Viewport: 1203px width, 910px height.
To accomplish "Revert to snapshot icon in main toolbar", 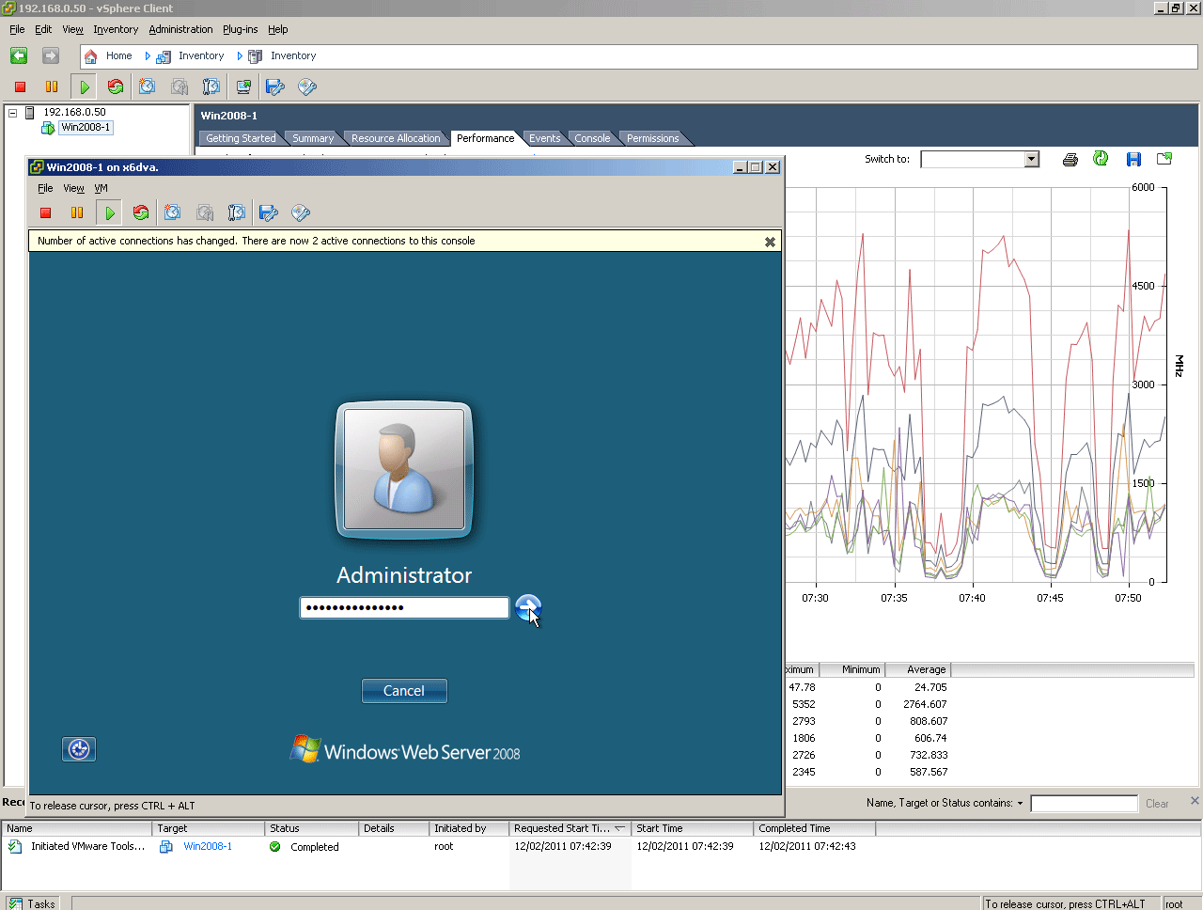I will point(180,87).
